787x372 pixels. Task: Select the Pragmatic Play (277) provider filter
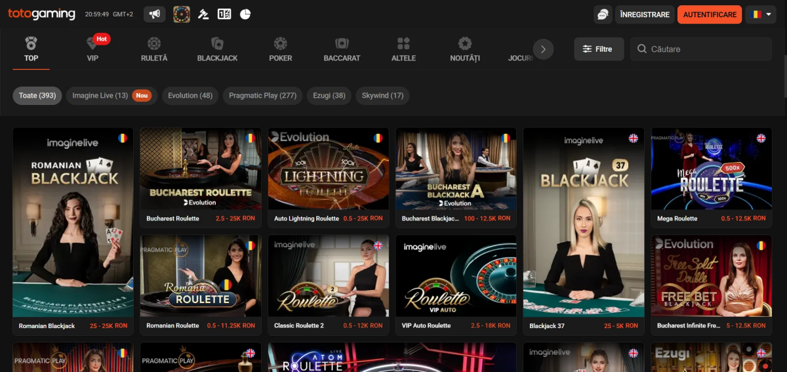(x=262, y=96)
